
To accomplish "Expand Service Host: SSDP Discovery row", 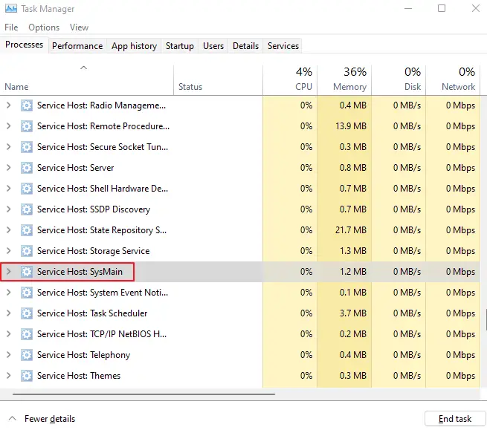I will 9,209.
